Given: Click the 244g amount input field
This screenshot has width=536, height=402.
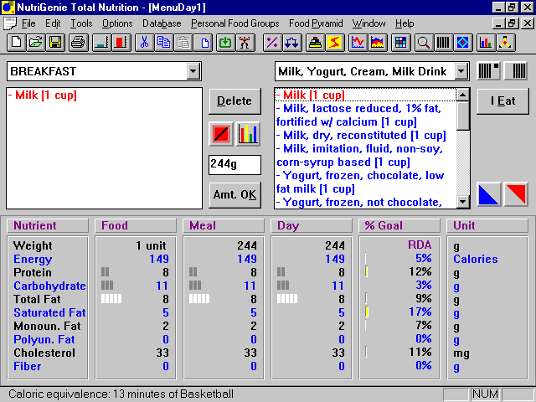Looking at the screenshot, I should pos(234,165).
